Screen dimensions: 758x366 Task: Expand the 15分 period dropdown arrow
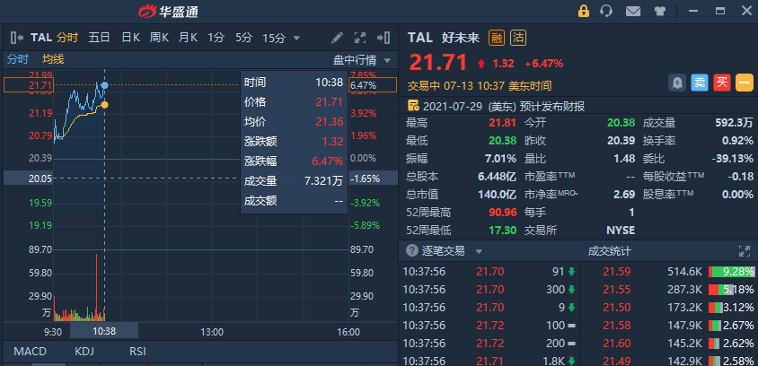pyautogui.click(x=297, y=38)
